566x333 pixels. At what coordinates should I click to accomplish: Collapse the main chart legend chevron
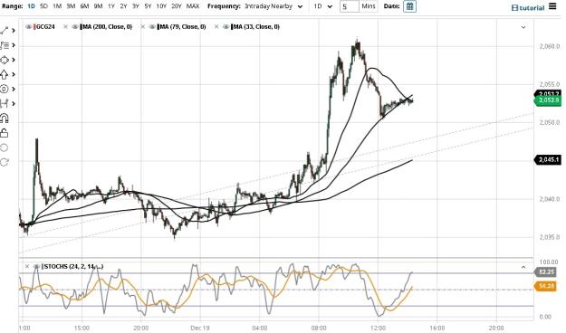pos(523,27)
